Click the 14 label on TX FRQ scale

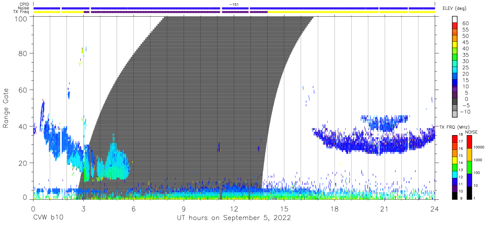[x=460, y=163]
